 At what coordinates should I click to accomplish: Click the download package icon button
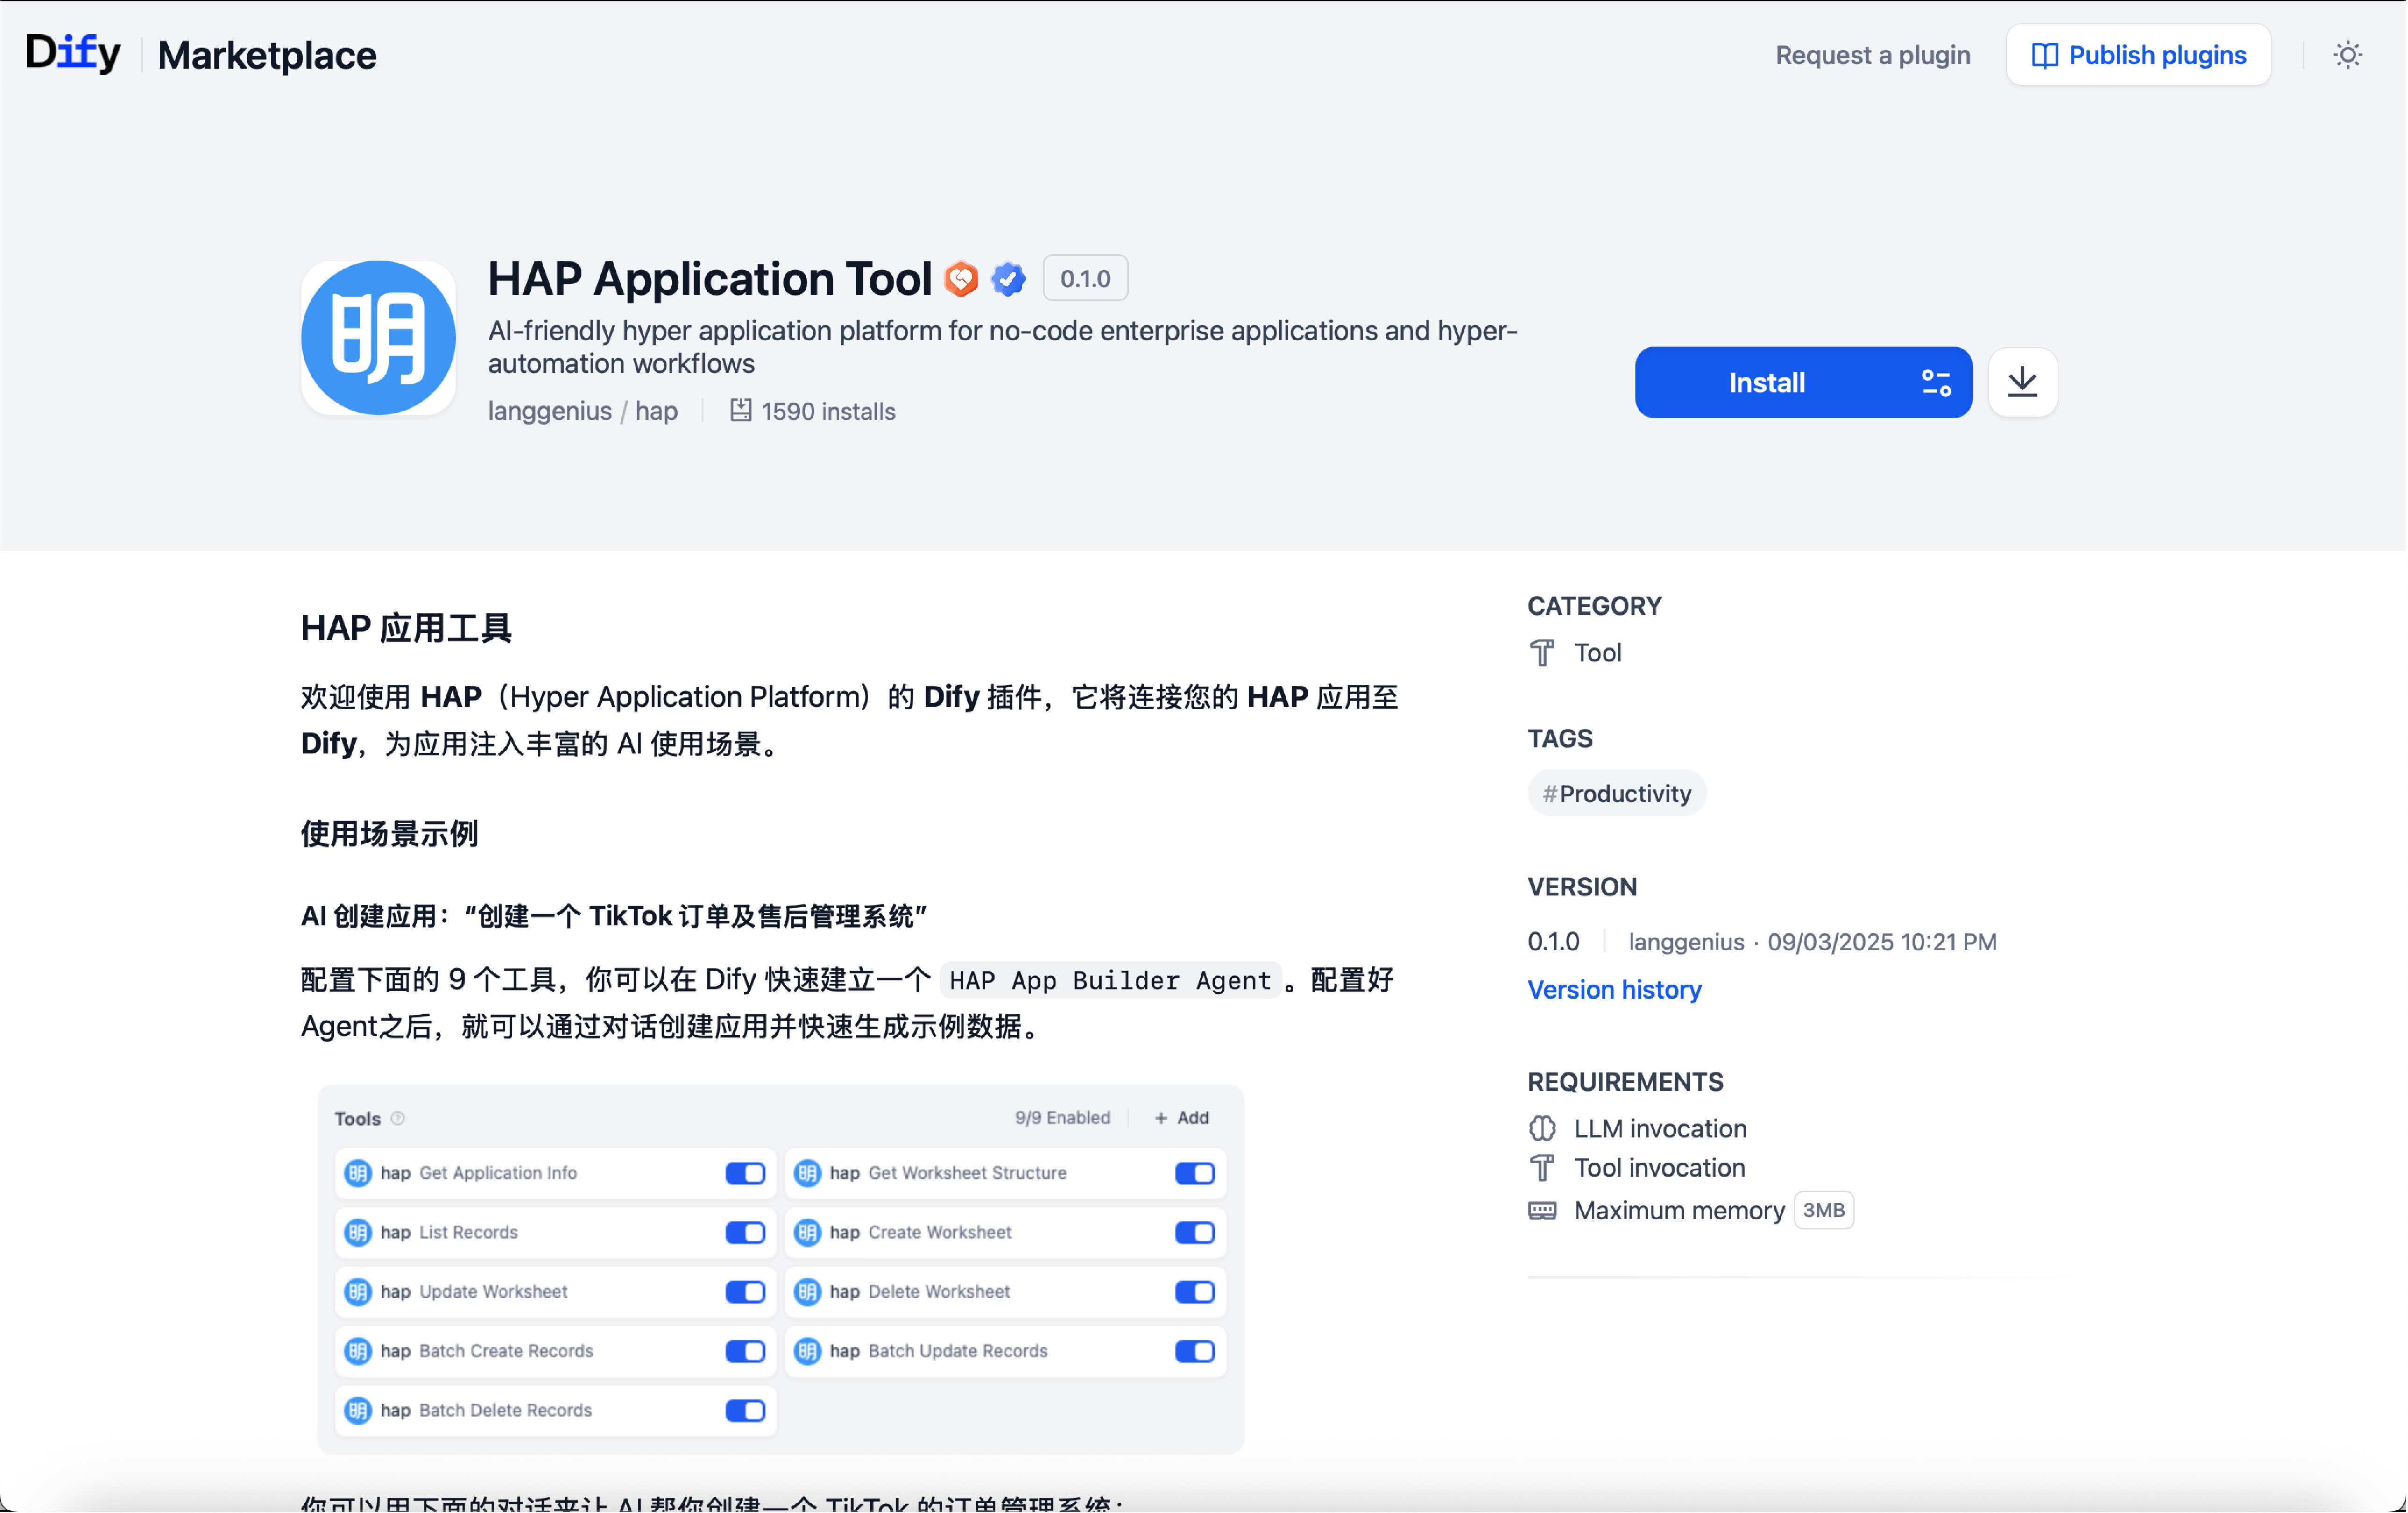click(2022, 382)
